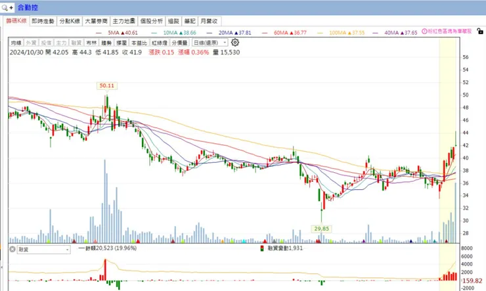Click the tallest volume bar below 50.11
Image resolution: width=486 pixels, height=291 pixels.
105,201
